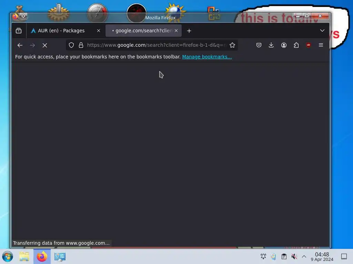Maximize the Mozilla Firefox window
353x264 pixels.
[x=306, y=16]
